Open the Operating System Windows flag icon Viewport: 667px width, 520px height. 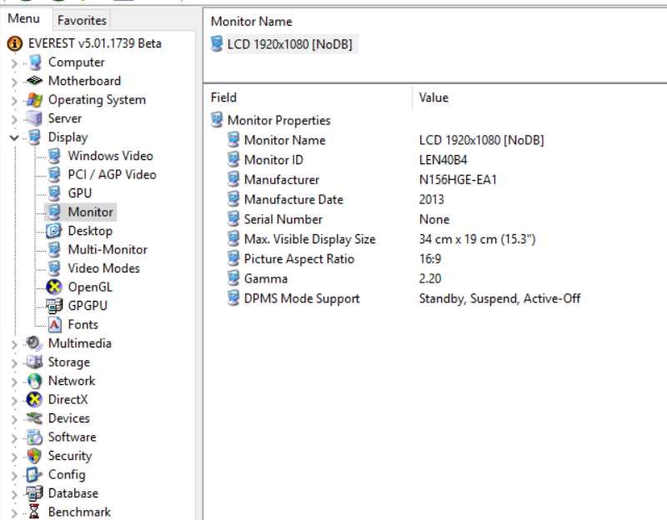point(34,99)
